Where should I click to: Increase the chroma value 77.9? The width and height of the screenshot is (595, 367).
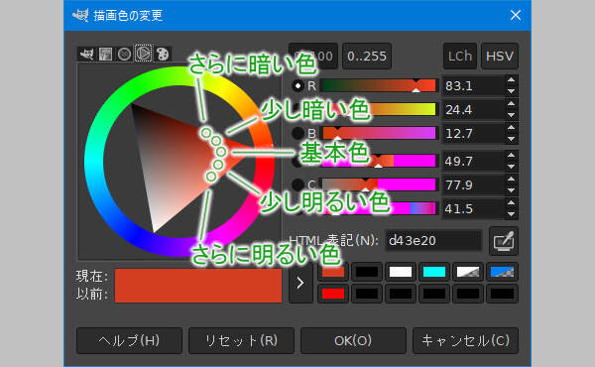[511, 180]
